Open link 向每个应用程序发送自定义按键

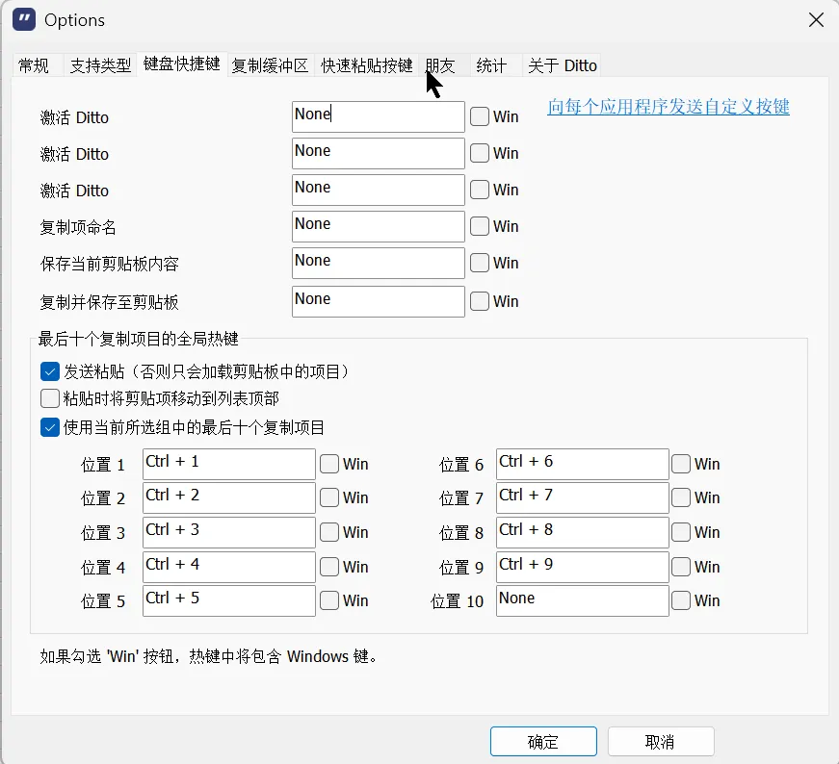pyautogui.click(x=669, y=107)
